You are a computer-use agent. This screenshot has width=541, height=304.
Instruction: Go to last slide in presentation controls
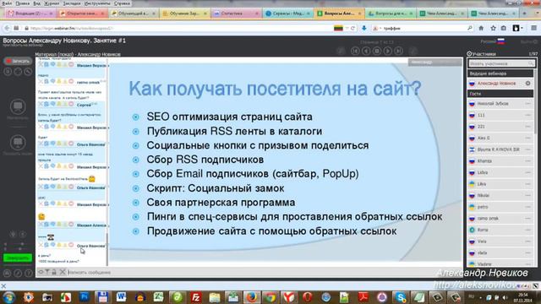coord(398,51)
